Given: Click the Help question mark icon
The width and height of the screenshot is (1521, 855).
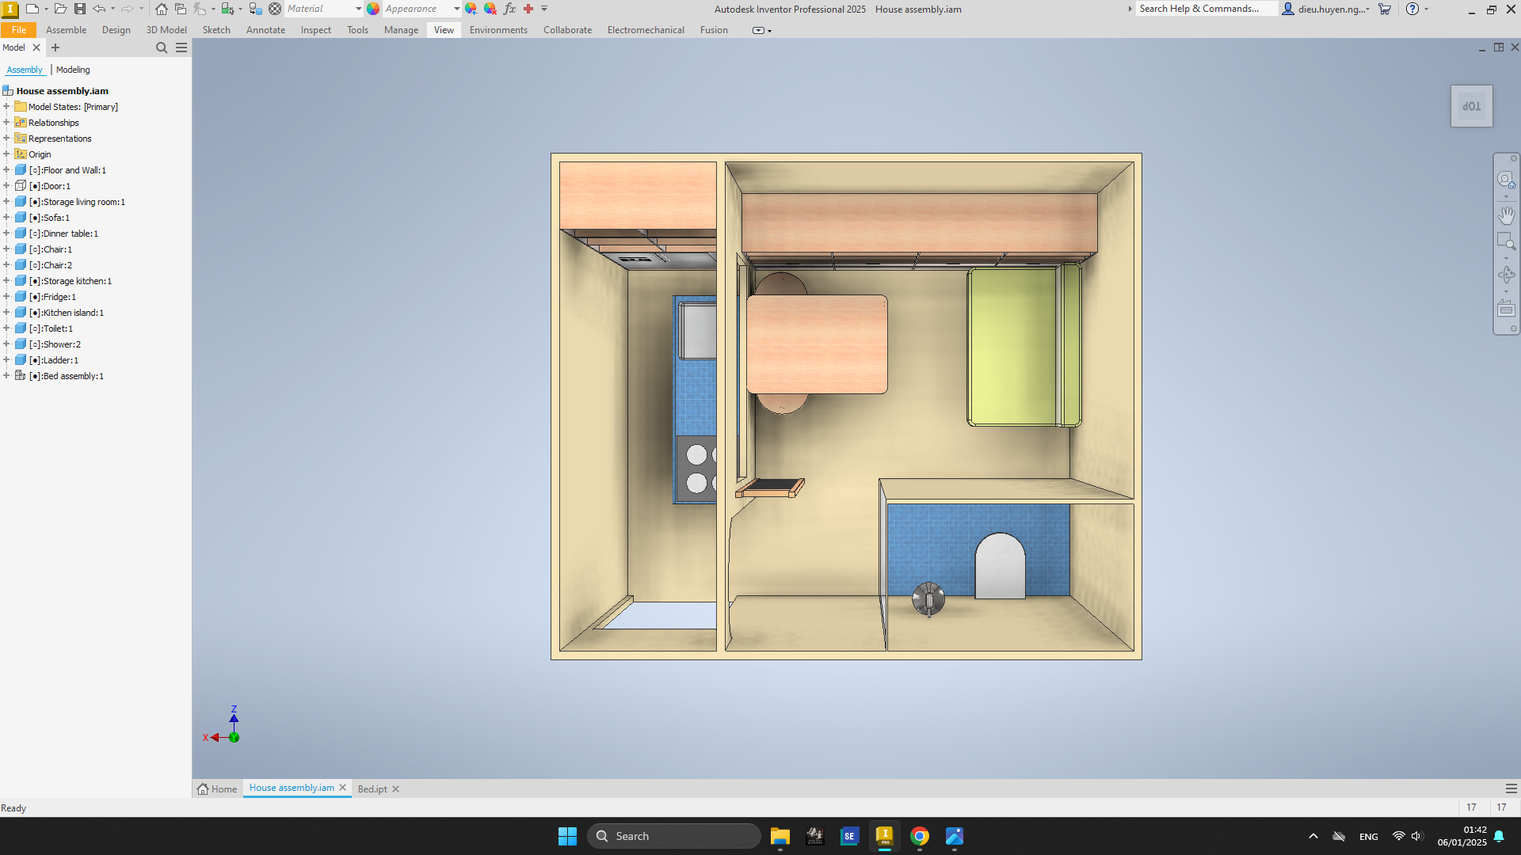Looking at the screenshot, I should click(x=1412, y=9).
